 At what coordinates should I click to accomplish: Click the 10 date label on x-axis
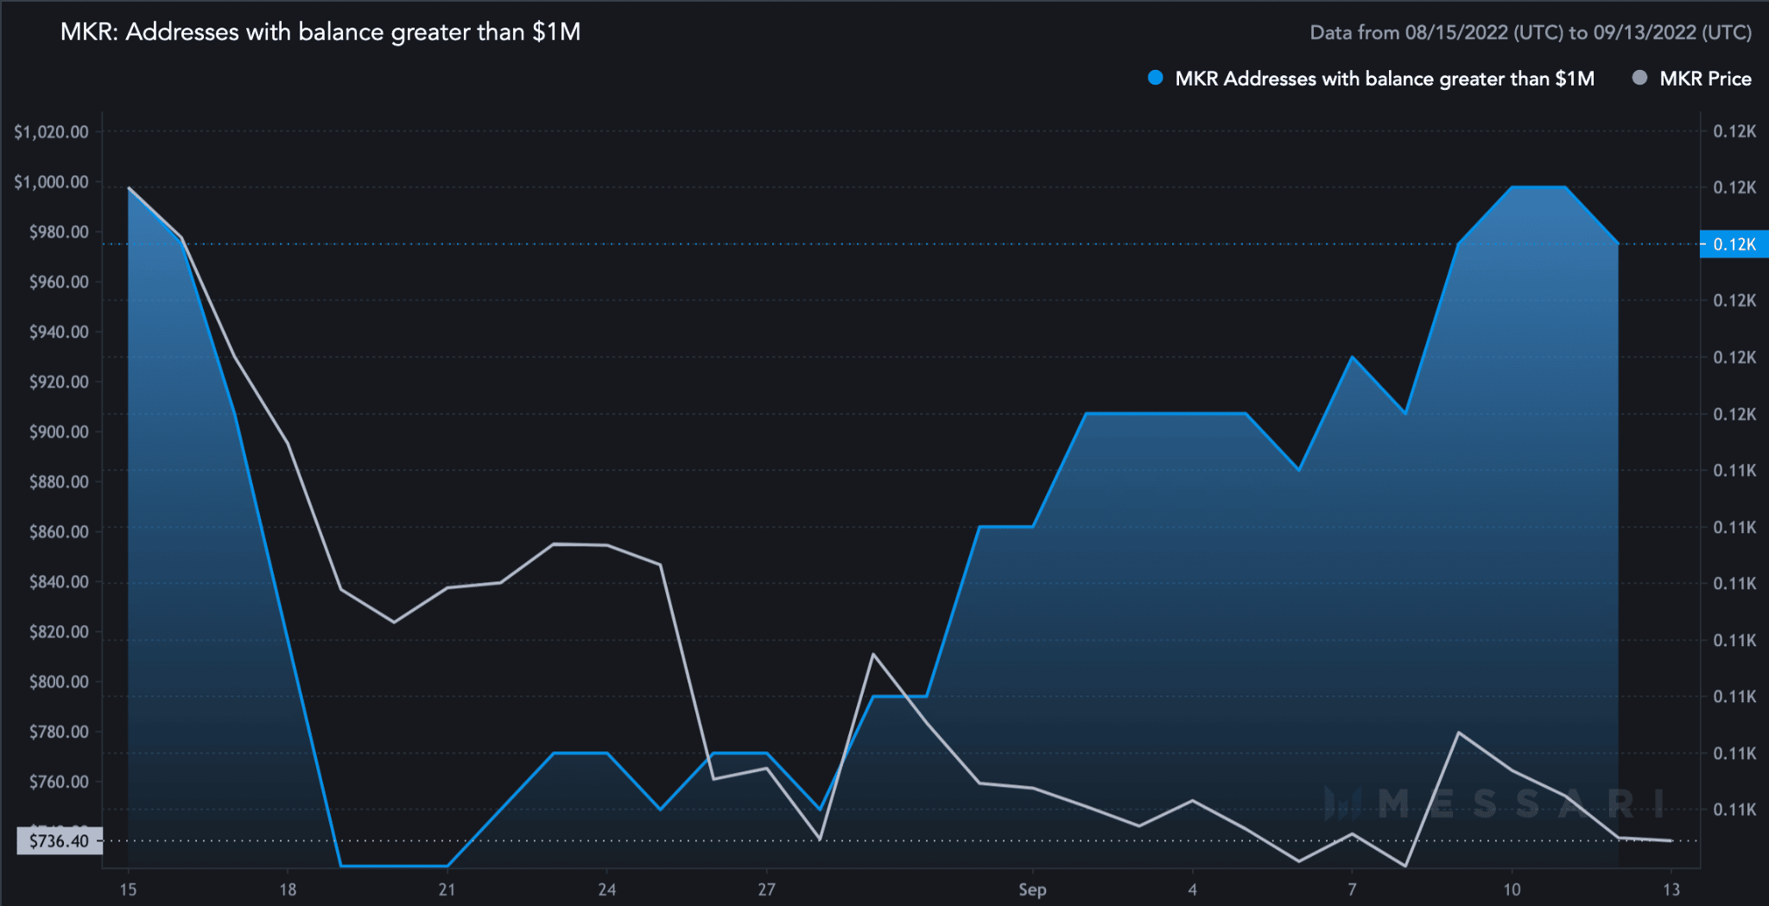pos(1512,890)
